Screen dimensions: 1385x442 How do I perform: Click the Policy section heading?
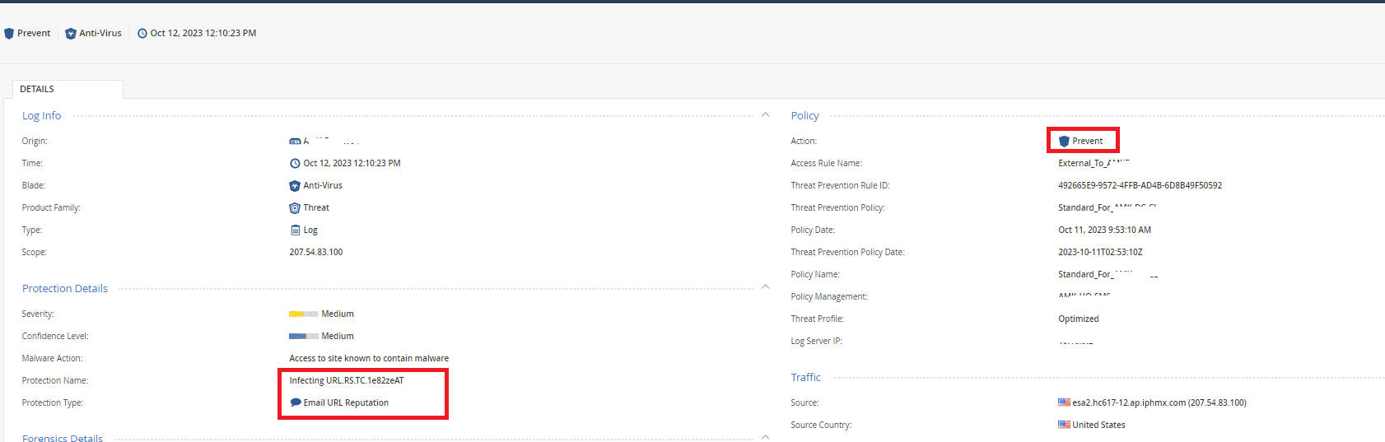coord(804,116)
